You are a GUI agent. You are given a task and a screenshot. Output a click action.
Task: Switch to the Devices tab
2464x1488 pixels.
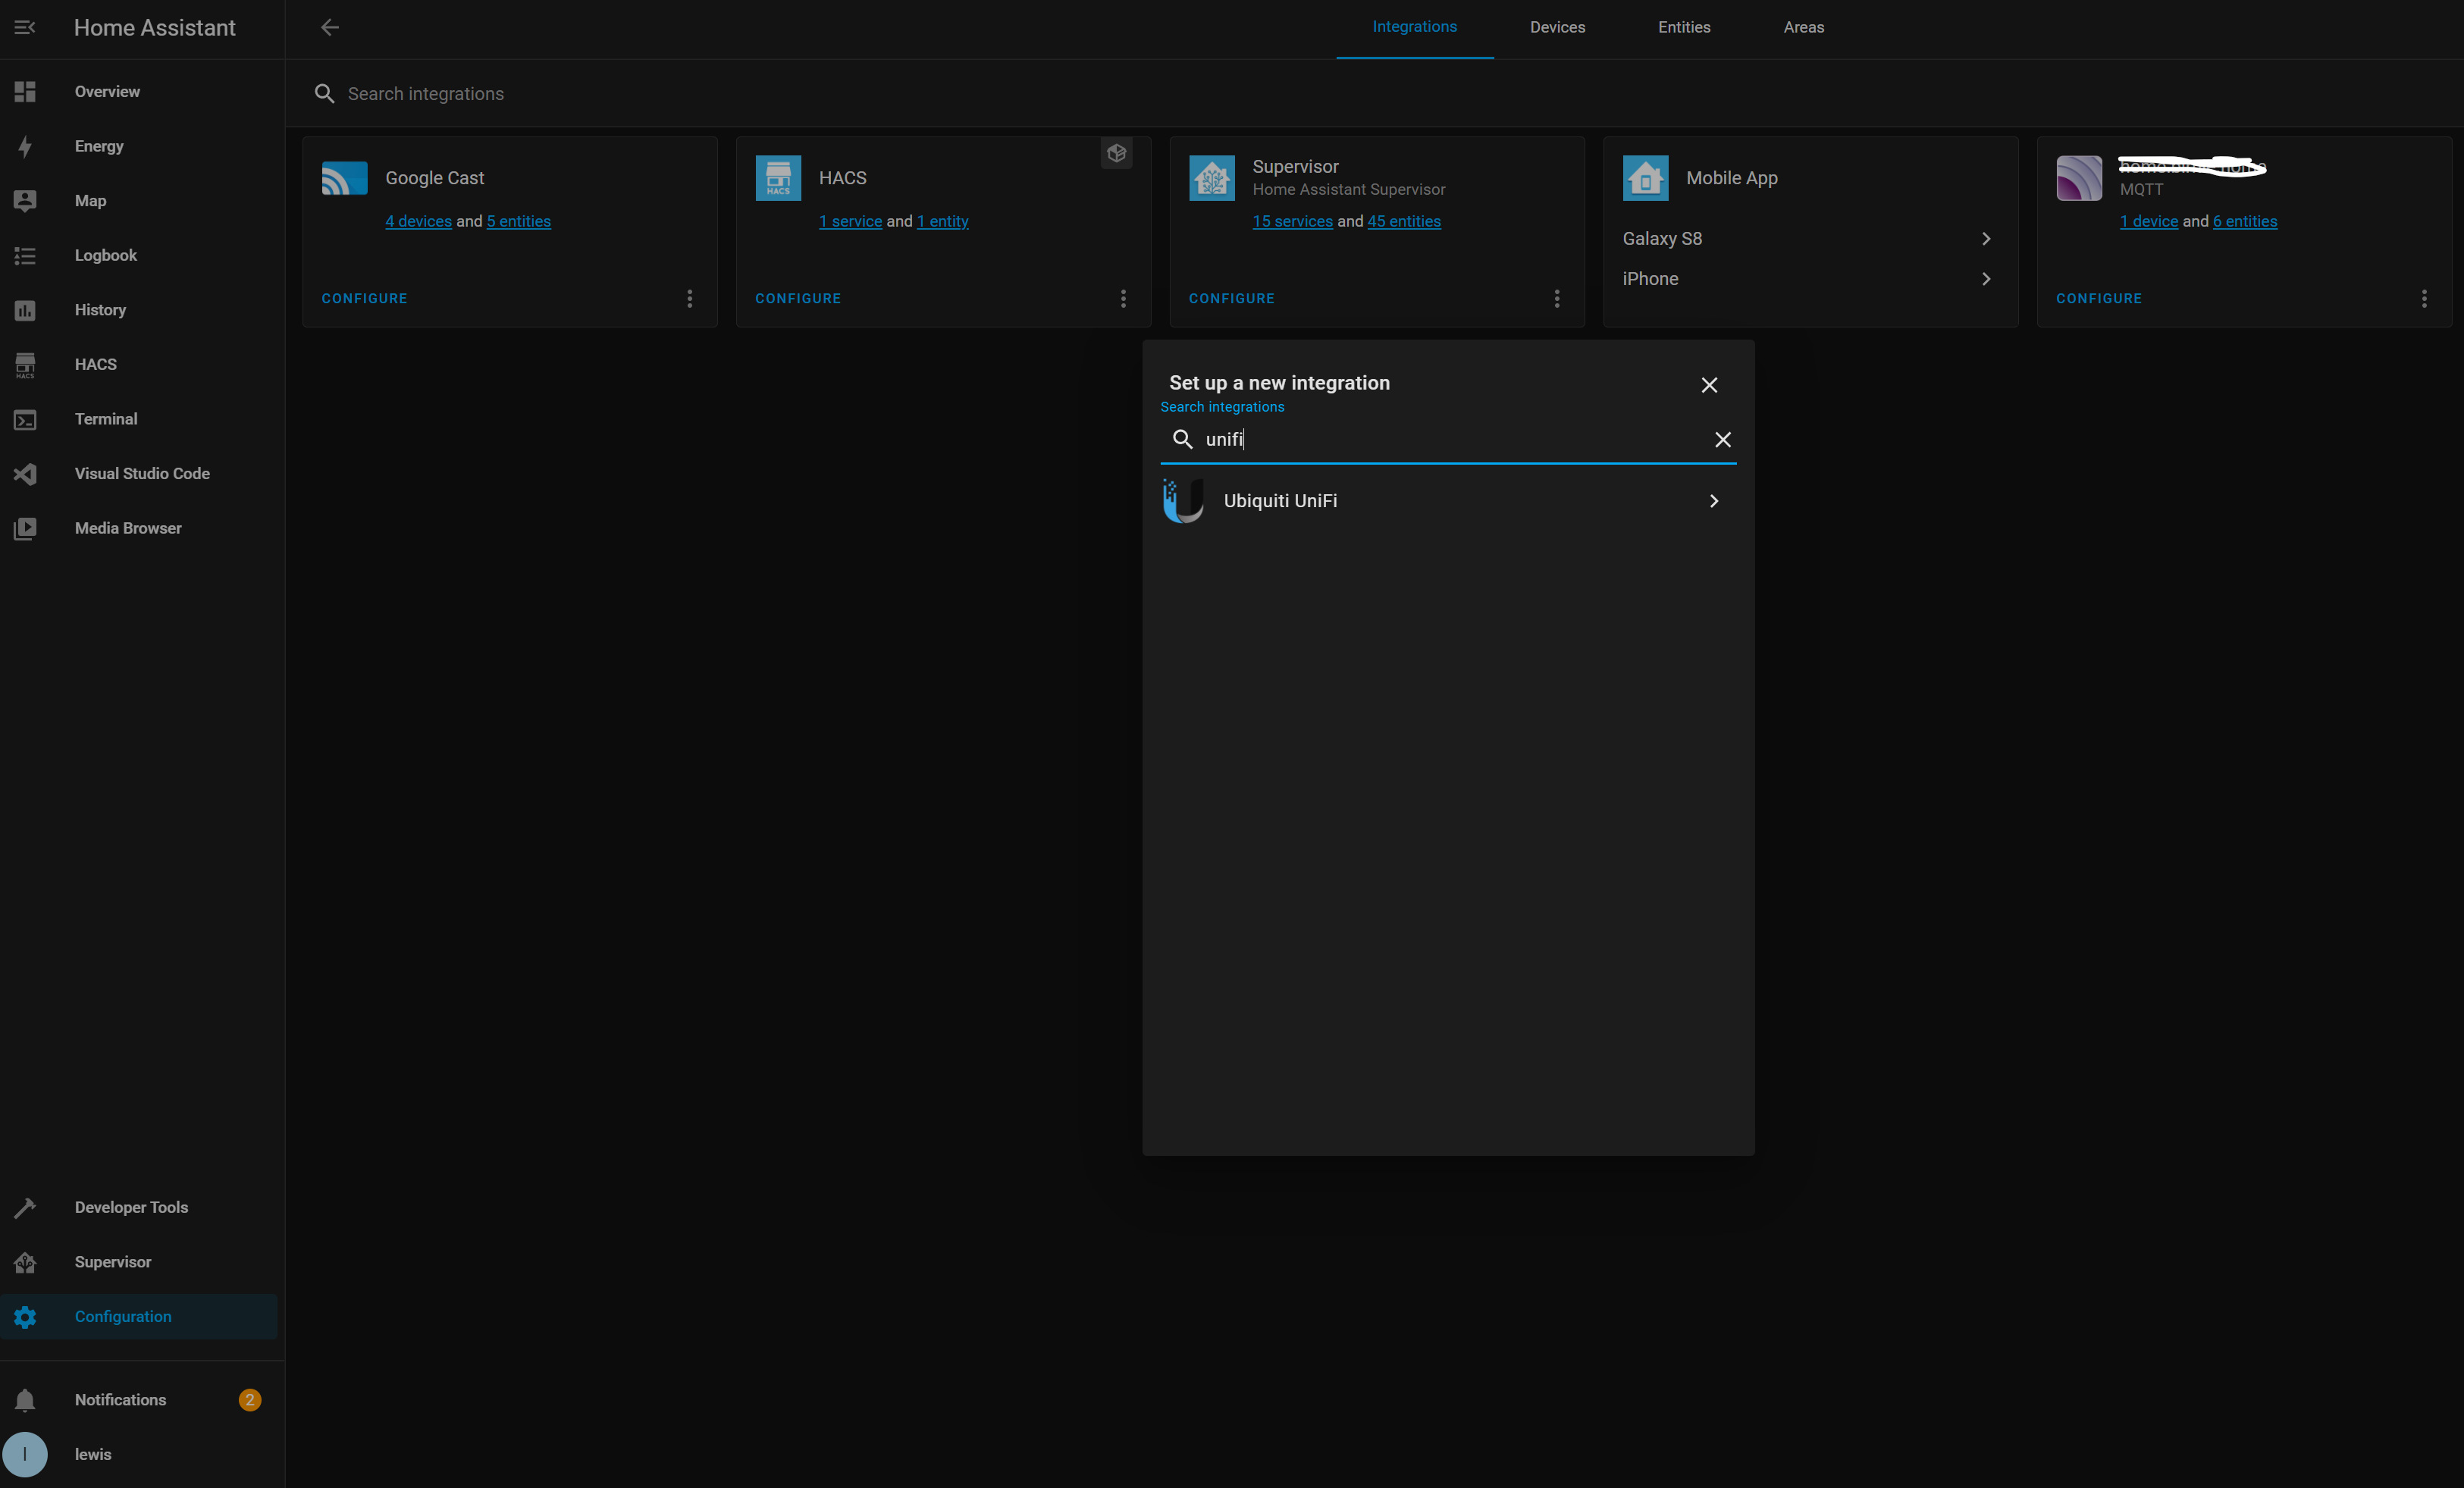(x=1557, y=27)
